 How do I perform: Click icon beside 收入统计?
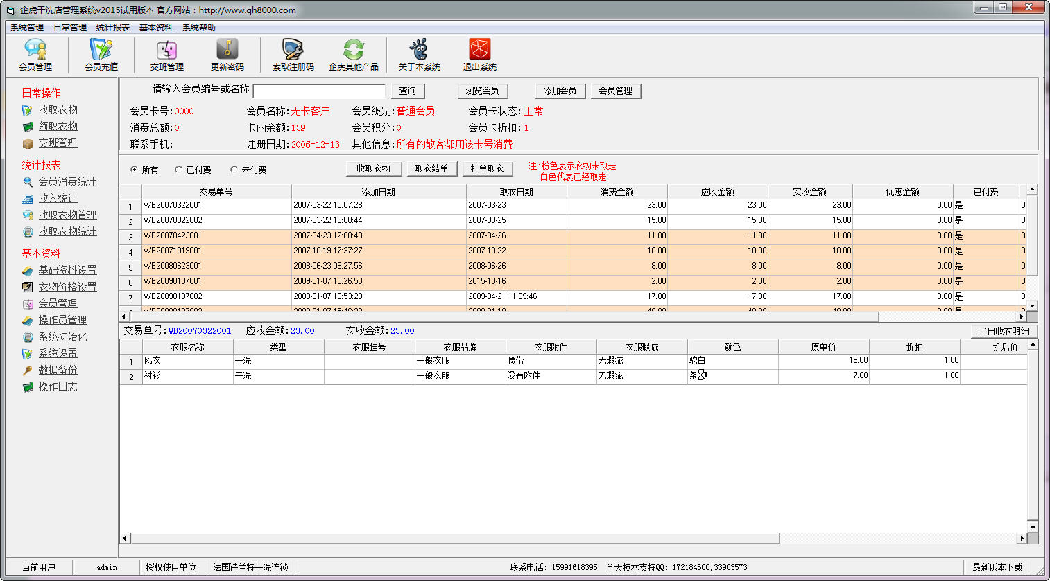(x=28, y=199)
